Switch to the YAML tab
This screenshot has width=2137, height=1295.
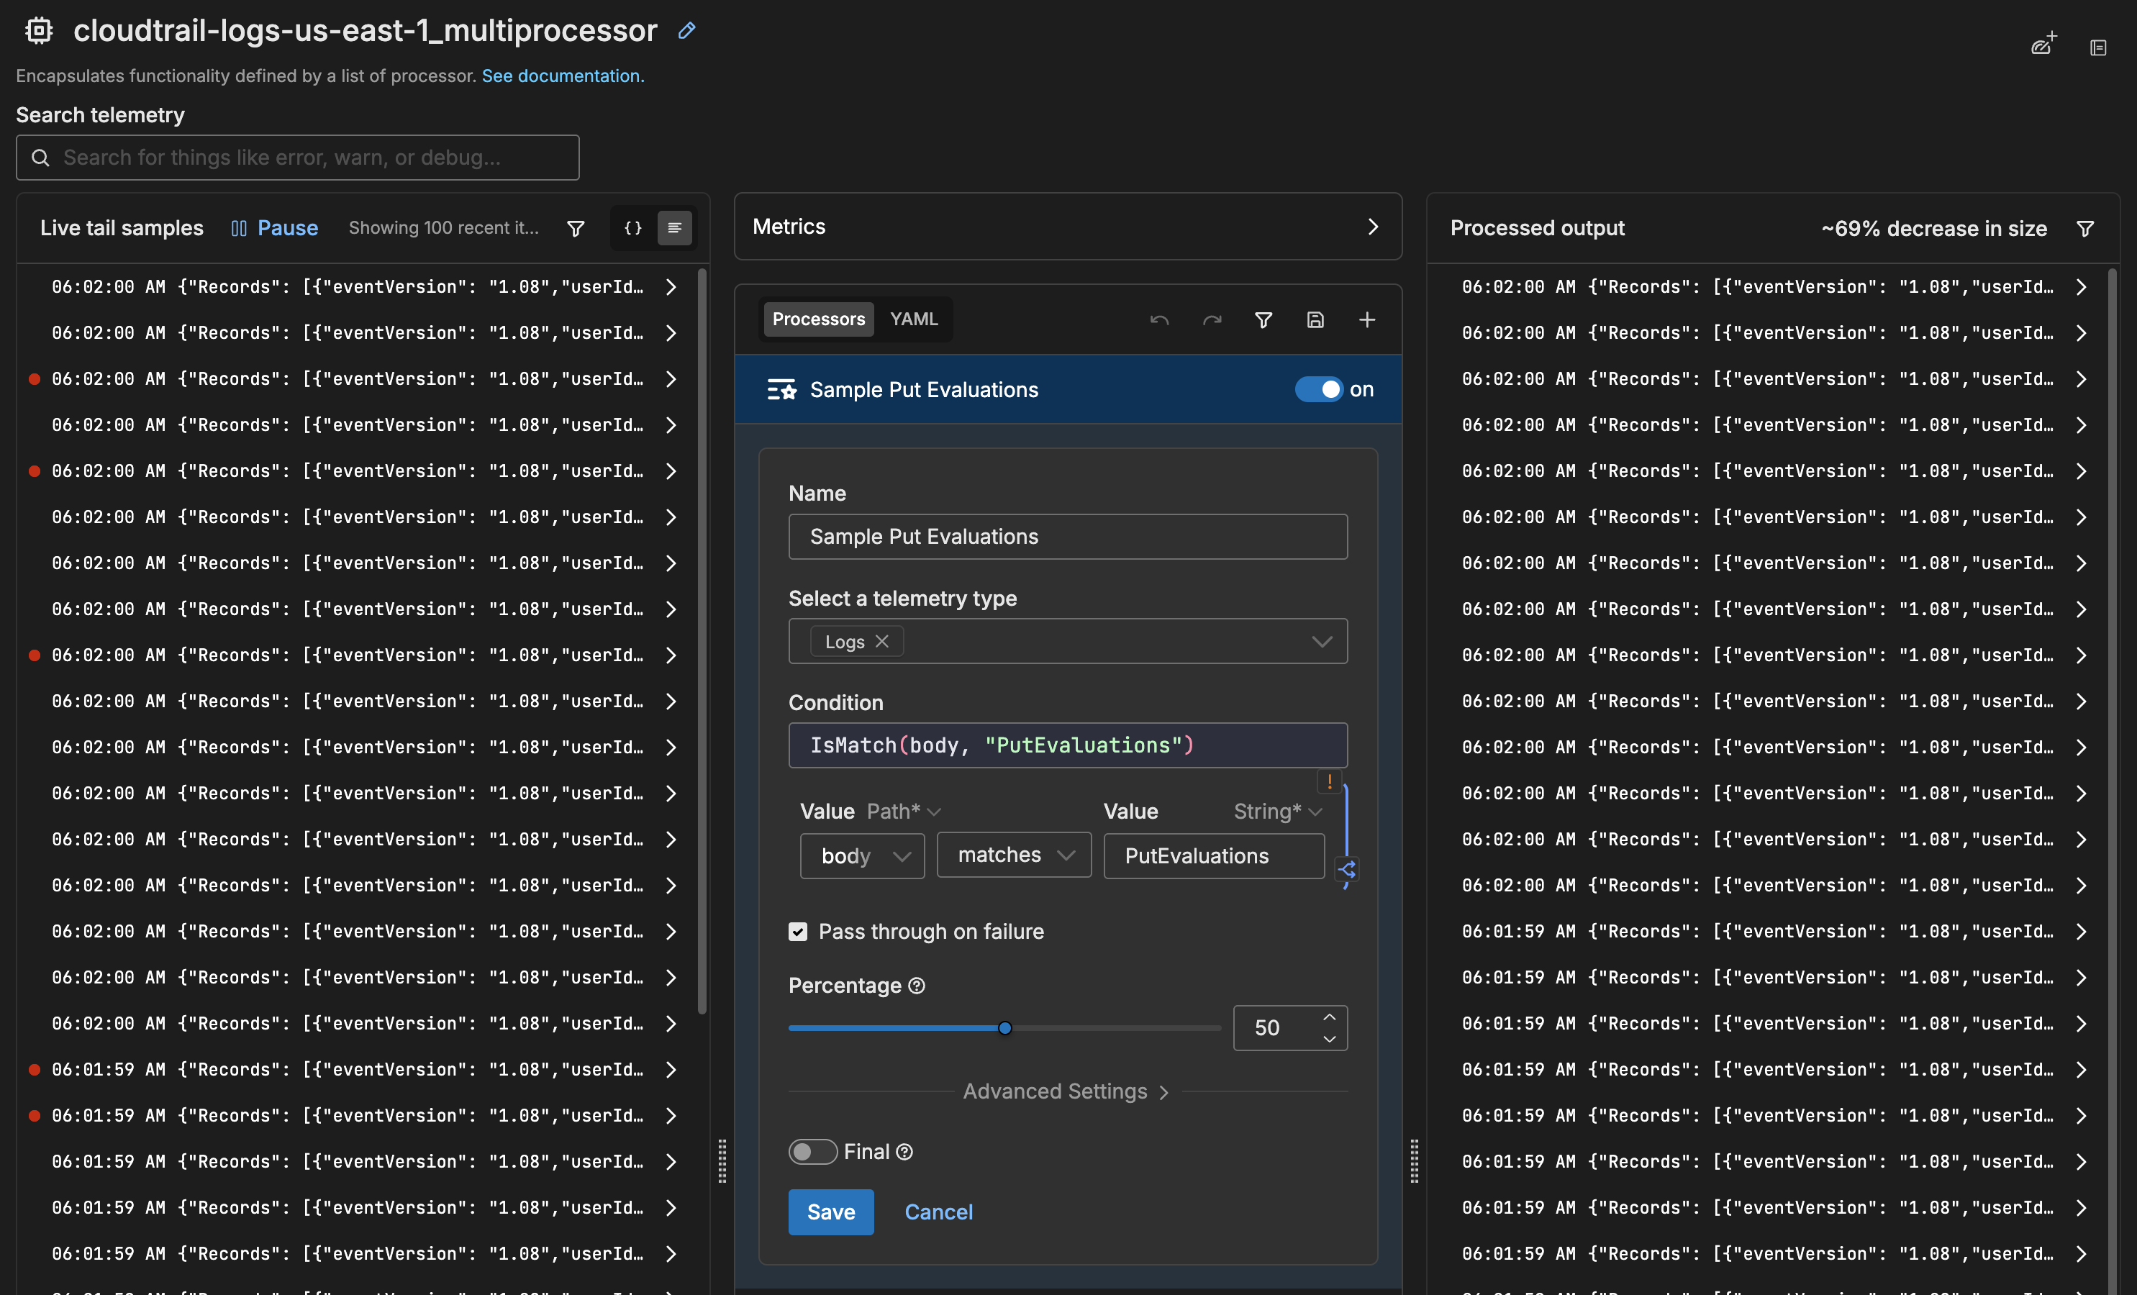point(913,318)
